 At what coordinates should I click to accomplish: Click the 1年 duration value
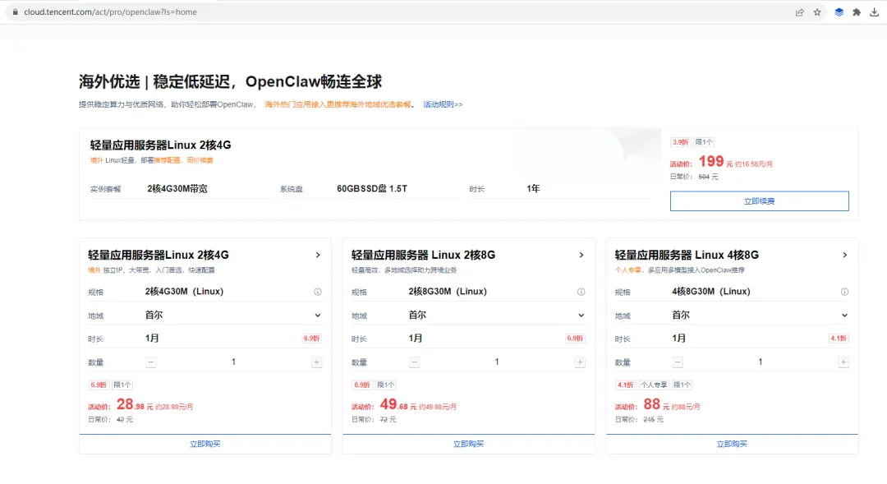pos(533,189)
